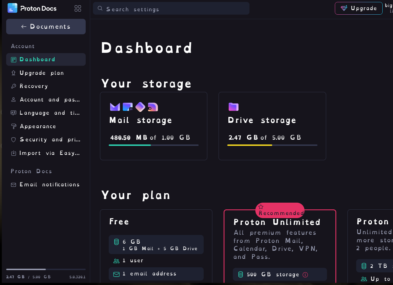393x285 pixels.
Task: Open the Recovery settings section
Action: pos(34,86)
